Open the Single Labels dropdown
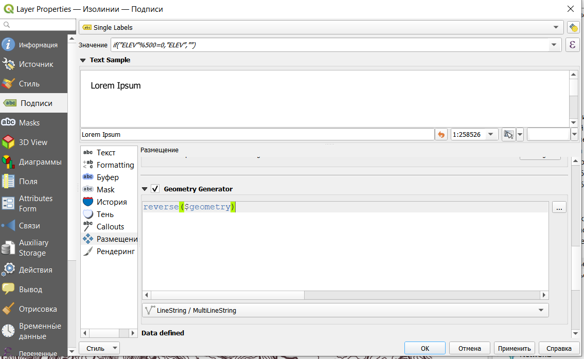This screenshot has width=584, height=359. click(x=322, y=27)
